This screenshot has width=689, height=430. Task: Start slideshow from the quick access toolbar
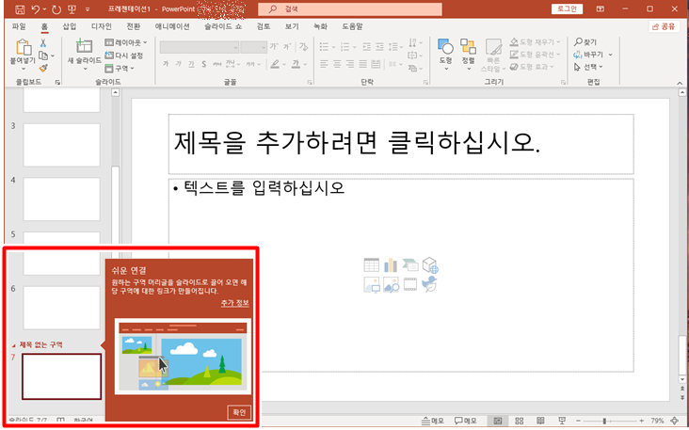click(72, 8)
